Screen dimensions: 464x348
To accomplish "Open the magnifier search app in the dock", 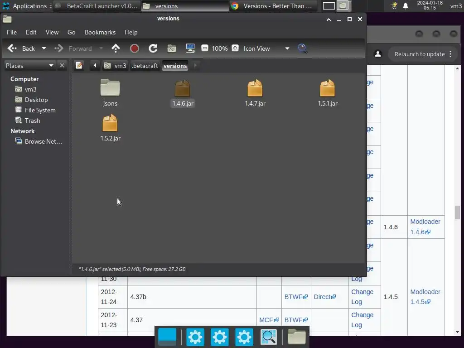I will tap(268, 337).
